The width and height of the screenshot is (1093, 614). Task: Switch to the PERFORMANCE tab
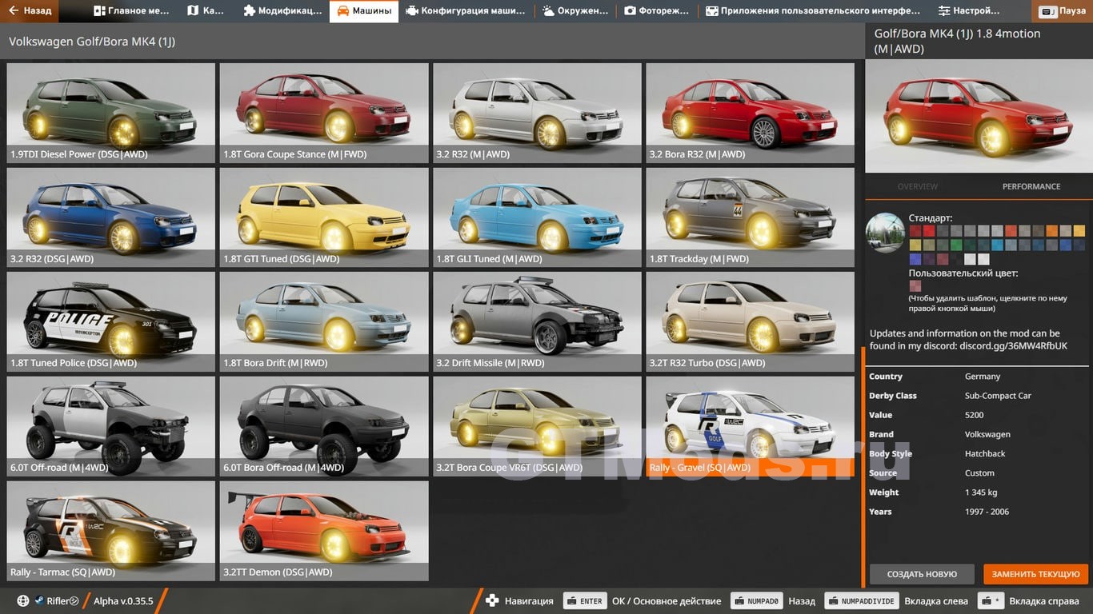[1031, 186]
